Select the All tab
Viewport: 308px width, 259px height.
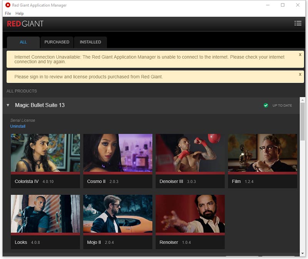click(x=23, y=42)
